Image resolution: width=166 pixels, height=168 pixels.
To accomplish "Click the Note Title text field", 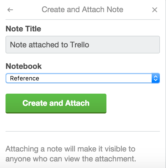I will [82, 45].
